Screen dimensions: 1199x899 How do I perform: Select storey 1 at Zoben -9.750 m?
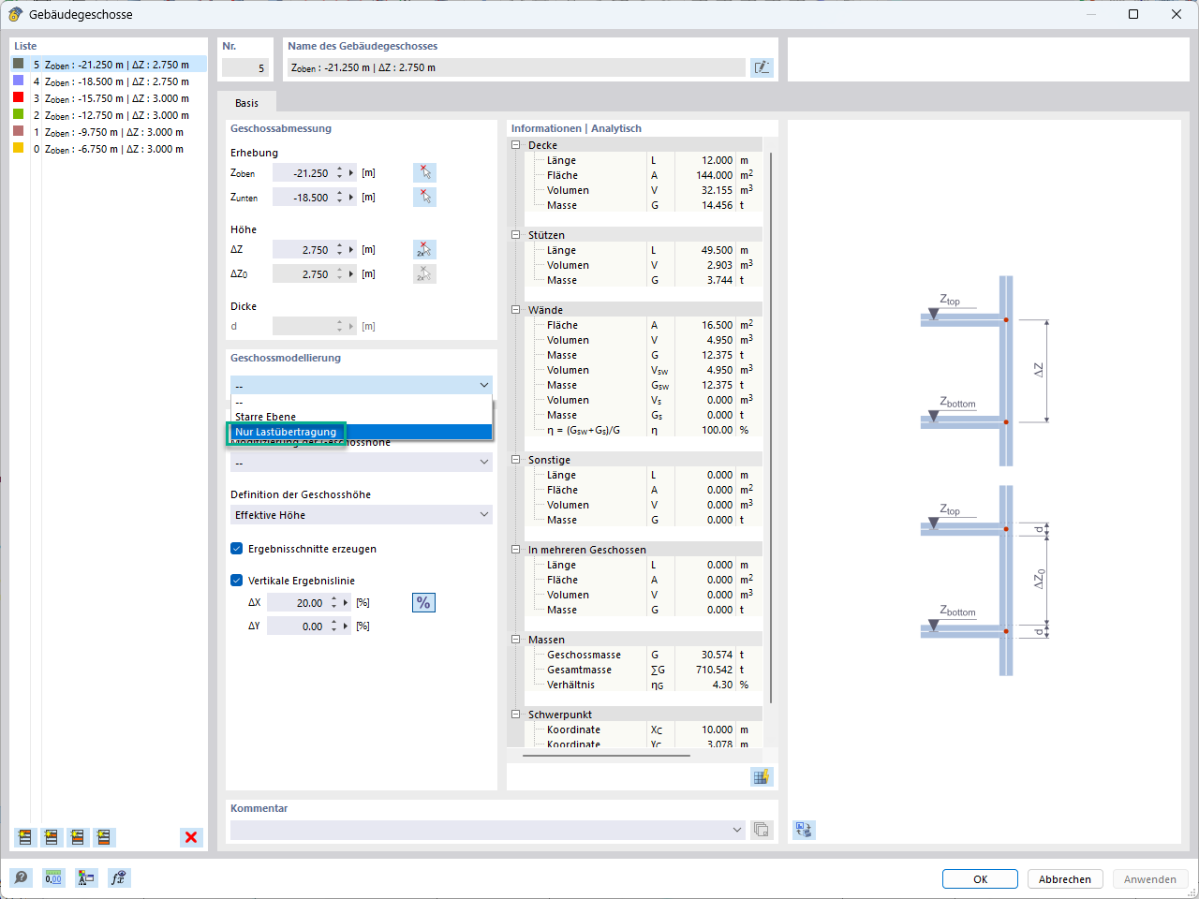click(109, 132)
